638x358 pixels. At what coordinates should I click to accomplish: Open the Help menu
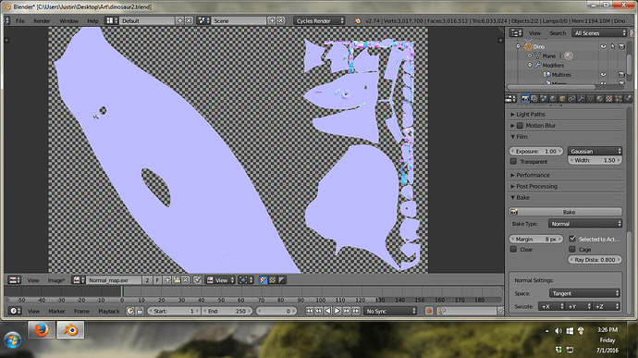pos(92,20)
